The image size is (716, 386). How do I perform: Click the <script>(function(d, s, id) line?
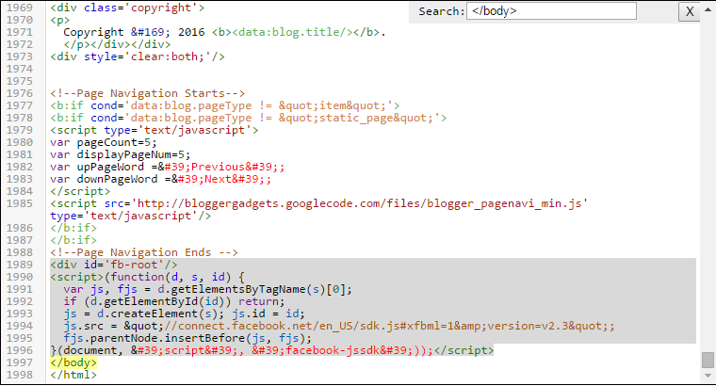148,277
